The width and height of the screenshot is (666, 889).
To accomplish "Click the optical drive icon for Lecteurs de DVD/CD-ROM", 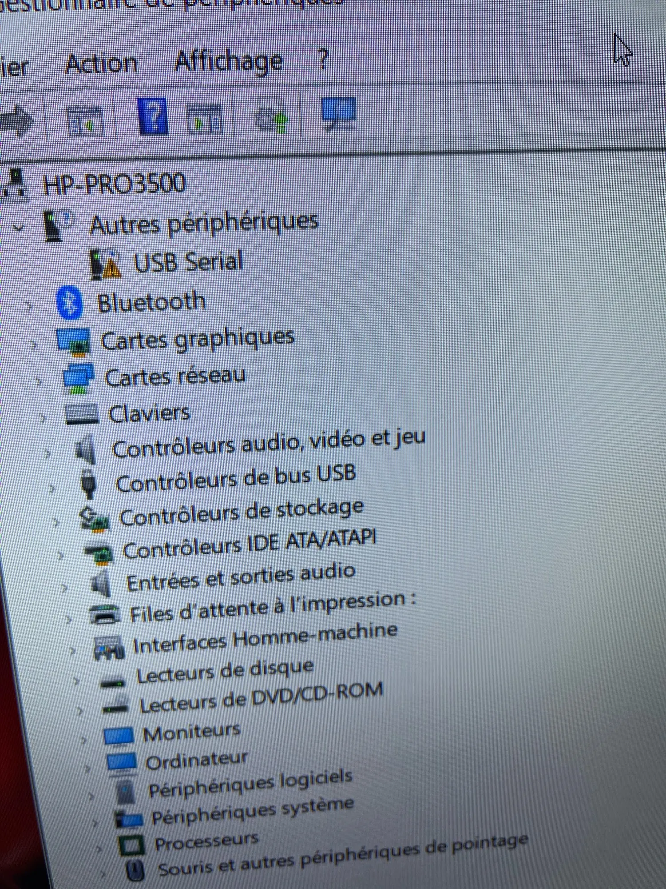I will point(115,705).
